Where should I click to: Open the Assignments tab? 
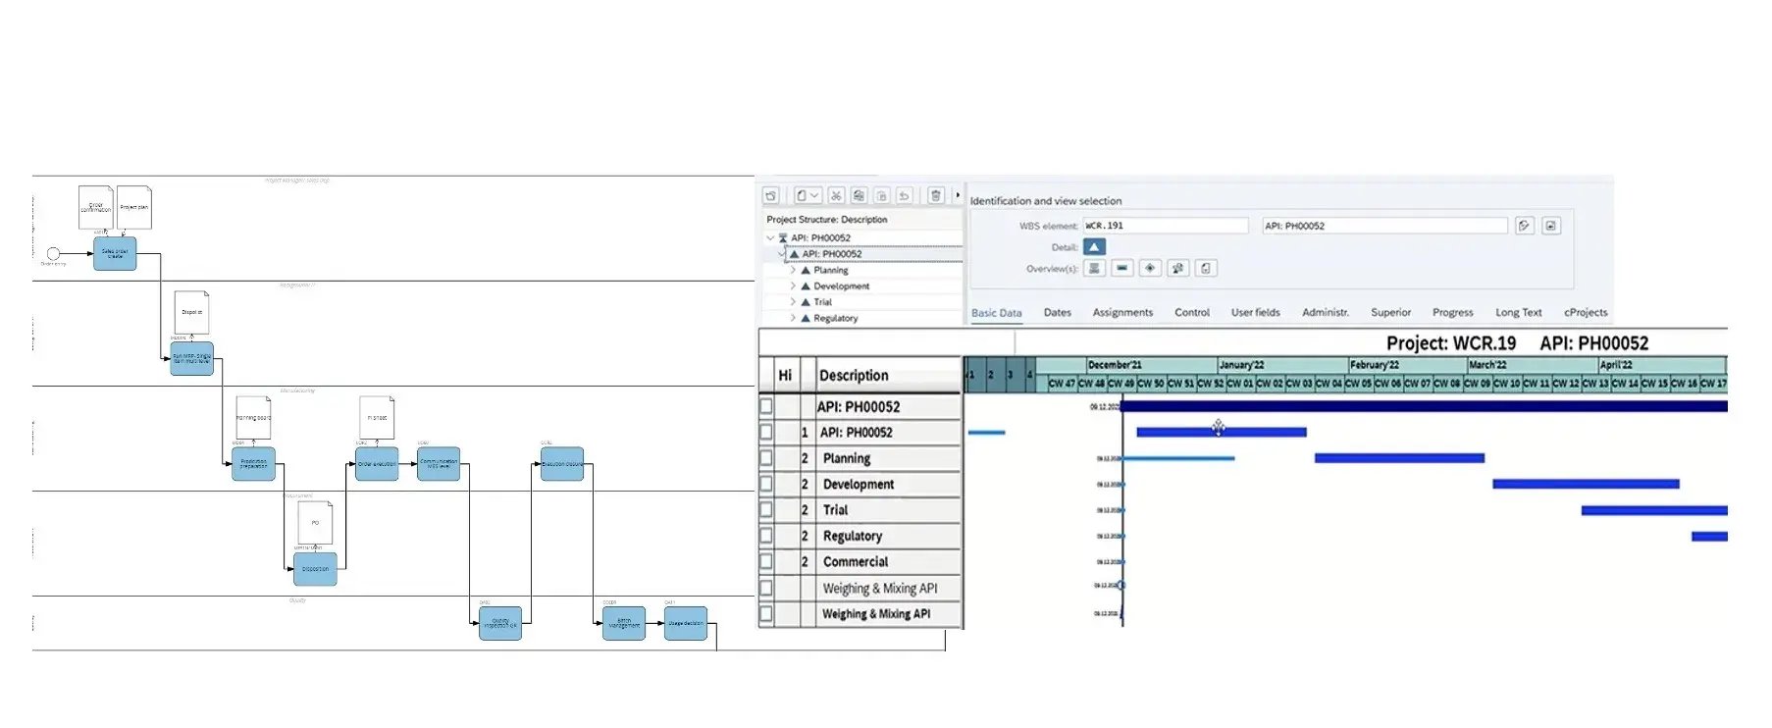[1122, 312]
